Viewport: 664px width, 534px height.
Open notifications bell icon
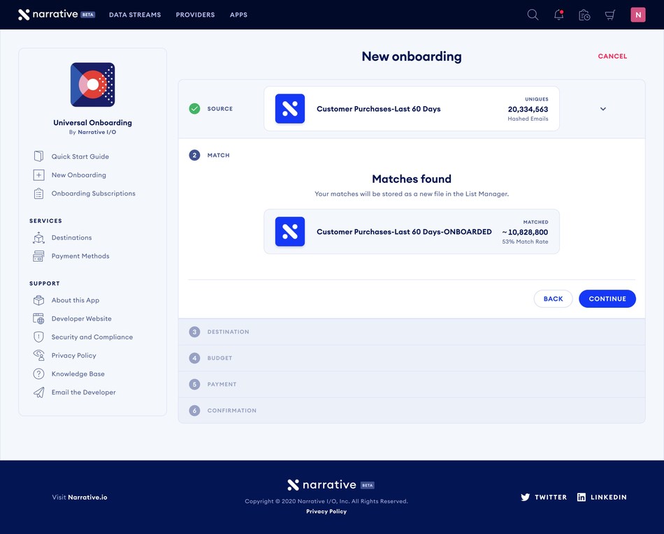coord(558,15)
